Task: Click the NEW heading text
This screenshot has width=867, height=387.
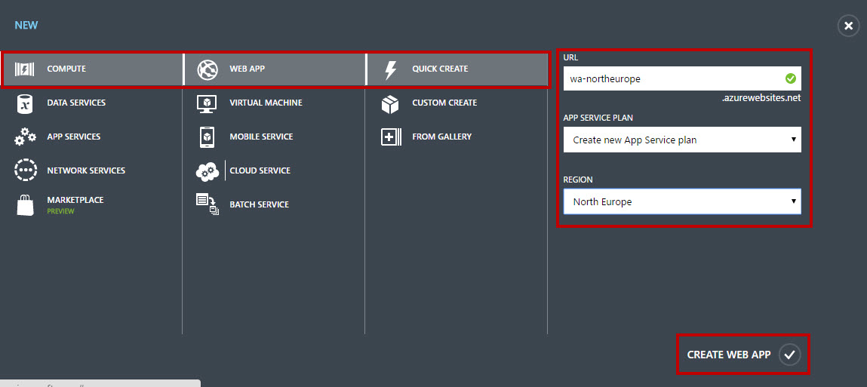Action: (x=26, y=26)
